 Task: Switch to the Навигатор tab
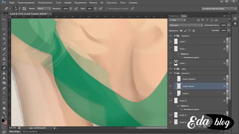(174, 16)
